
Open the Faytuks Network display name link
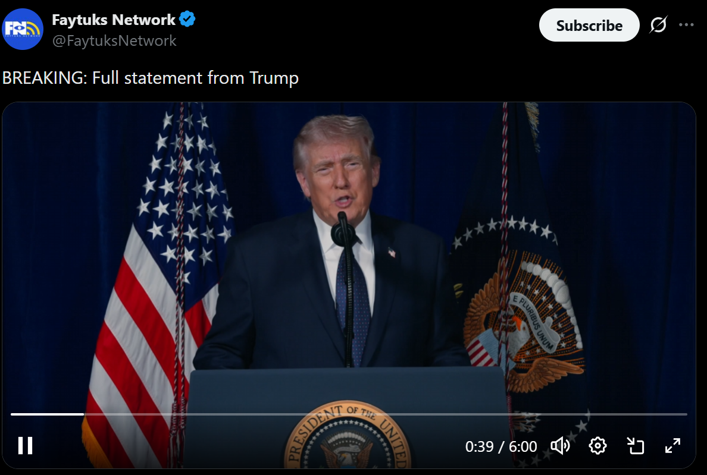coord(114,20)
